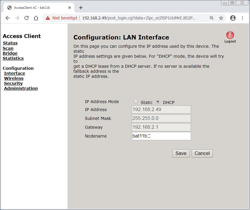Open a new browser tab
Viewport: 250px width, 210px height.
coord(81,8)
